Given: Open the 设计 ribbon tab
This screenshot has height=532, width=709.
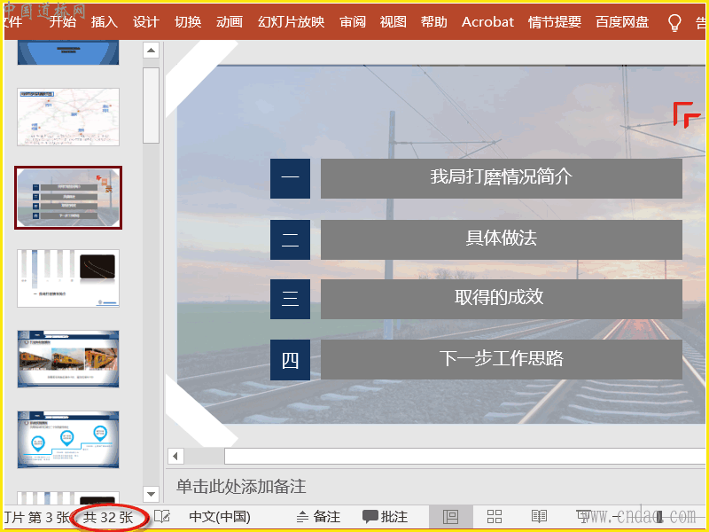Looking at the screenshot, I should click(146, 21).
